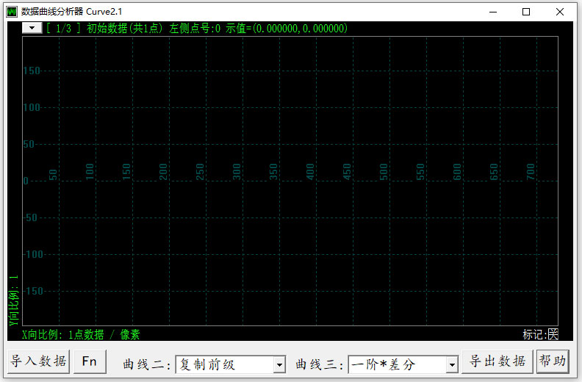Click the Y-axis label 150
The image size is (582, 382).
tap(32, 71)
